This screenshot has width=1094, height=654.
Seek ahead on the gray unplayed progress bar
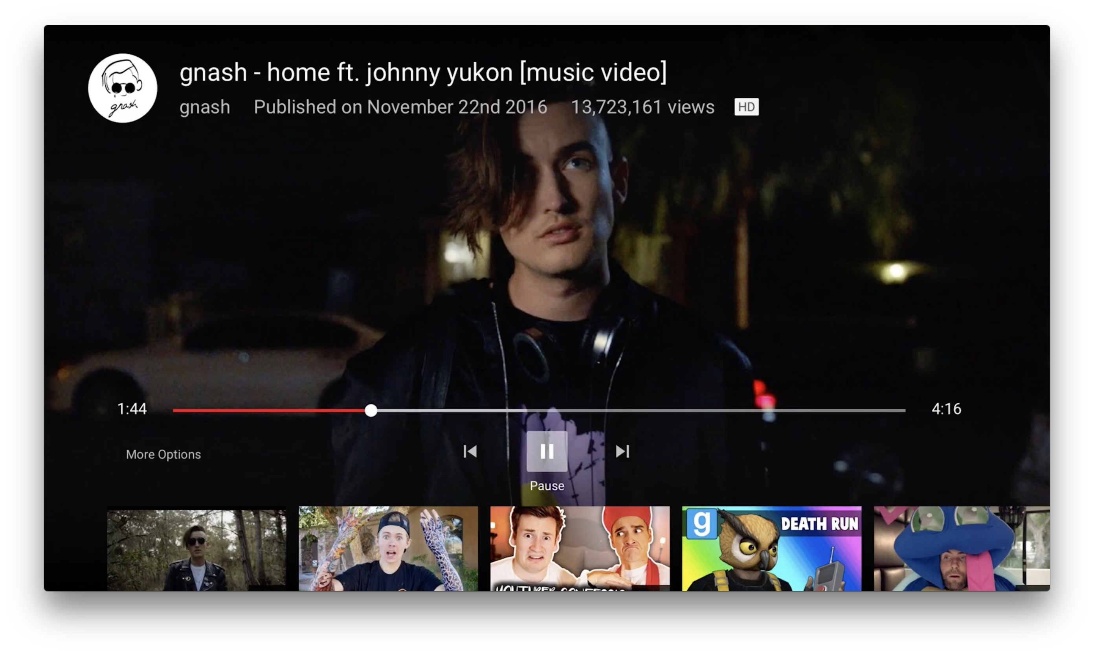coord(639,411)
